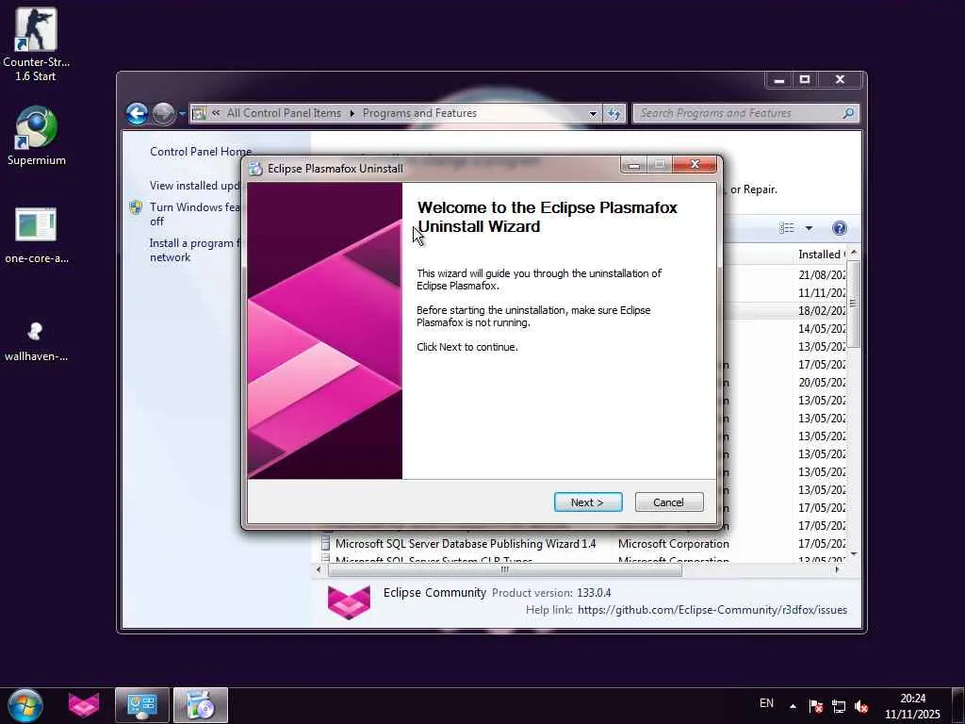
Task: Click product version 133.0.4 text
Action: coord(594,593)
